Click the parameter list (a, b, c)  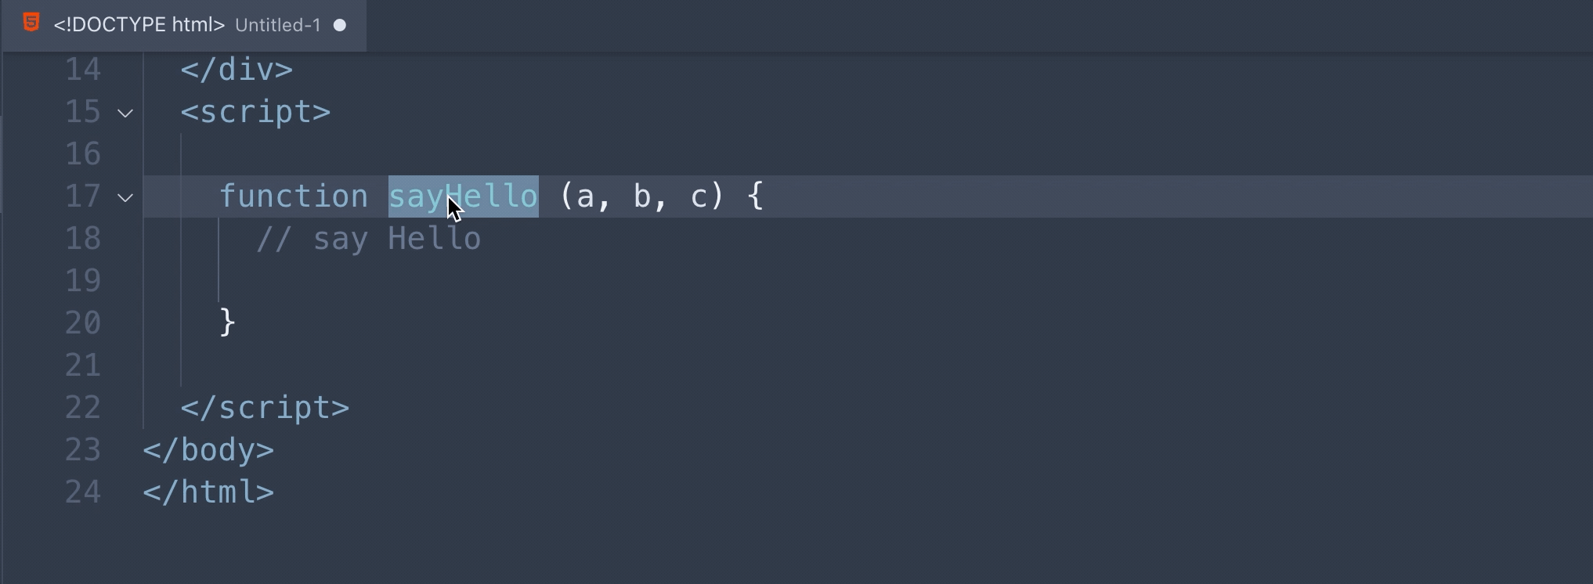tap(643, 196)
